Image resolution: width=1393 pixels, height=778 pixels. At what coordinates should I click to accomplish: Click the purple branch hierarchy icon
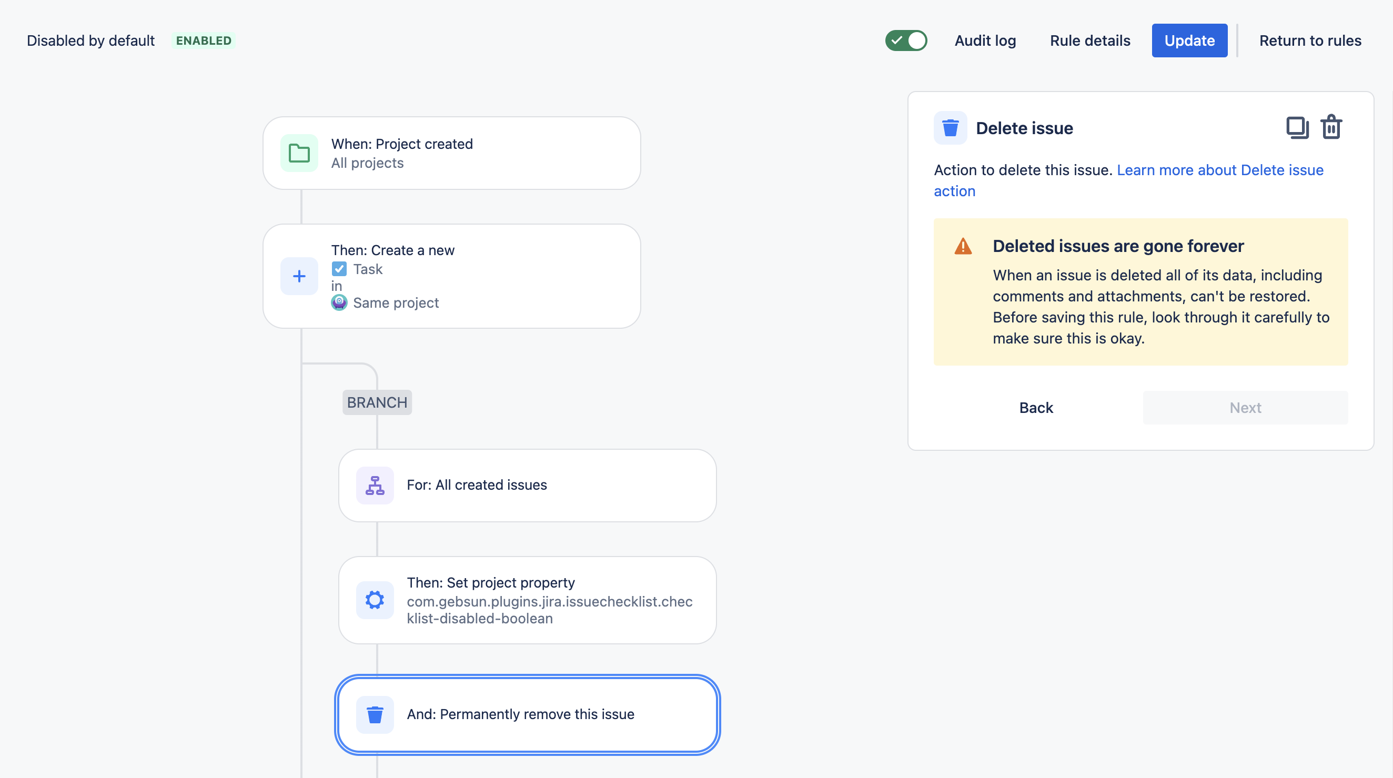coord(375,485)
